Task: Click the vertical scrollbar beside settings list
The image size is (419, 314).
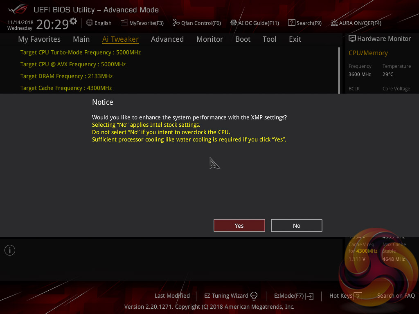Action: 339,70
